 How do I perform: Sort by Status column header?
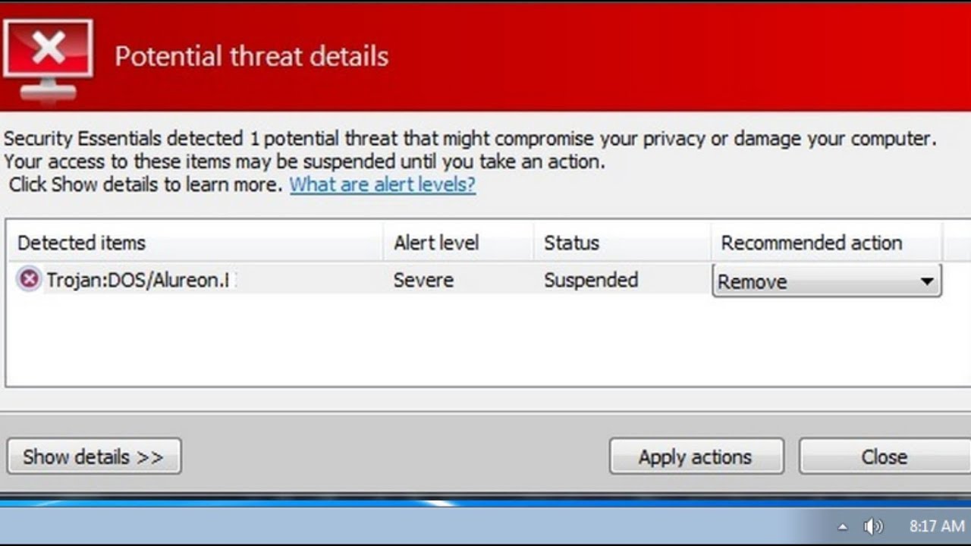(622, 243)
